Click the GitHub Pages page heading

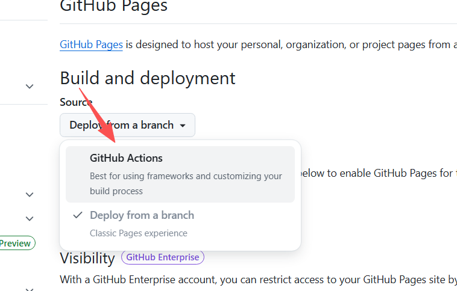click(114, 7)
